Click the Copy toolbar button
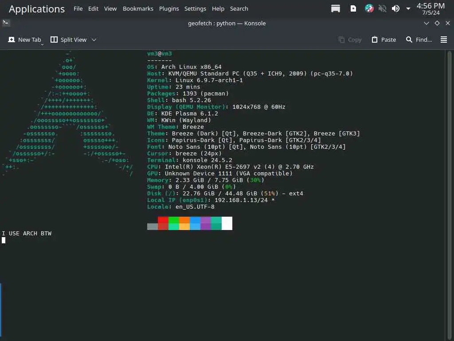 tap(350, 40)
